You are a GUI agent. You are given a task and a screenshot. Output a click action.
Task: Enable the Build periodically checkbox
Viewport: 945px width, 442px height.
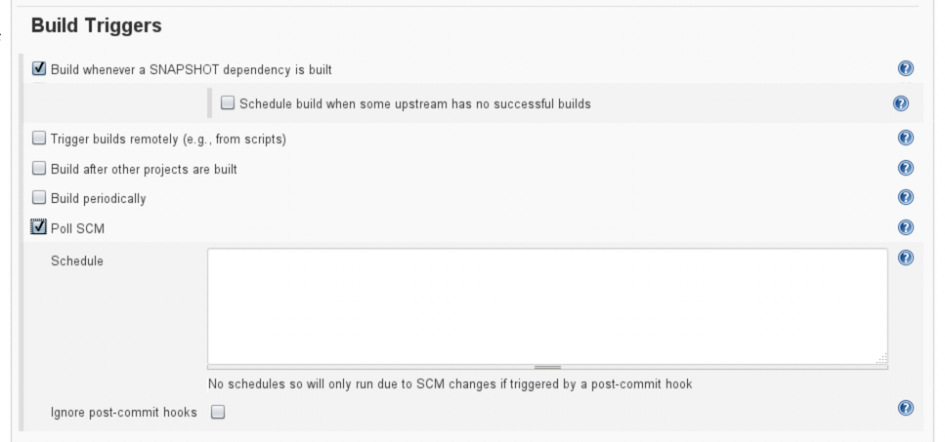[39, 198]
